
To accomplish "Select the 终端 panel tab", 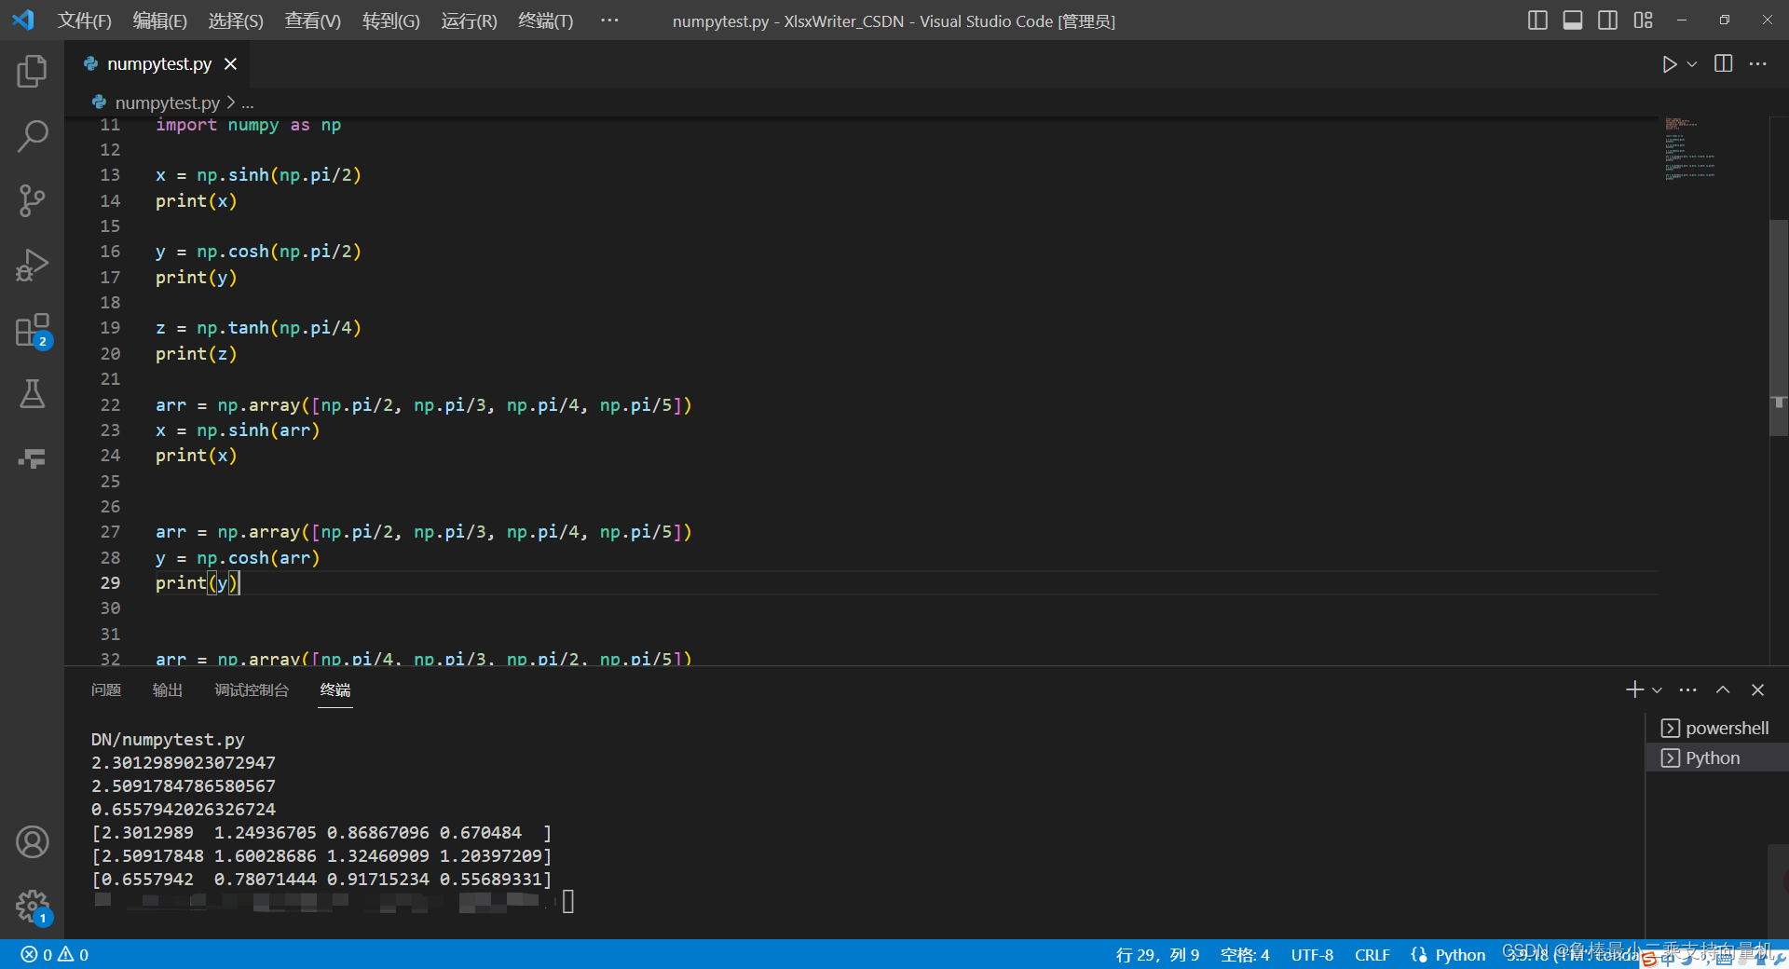I will point(335,689).
